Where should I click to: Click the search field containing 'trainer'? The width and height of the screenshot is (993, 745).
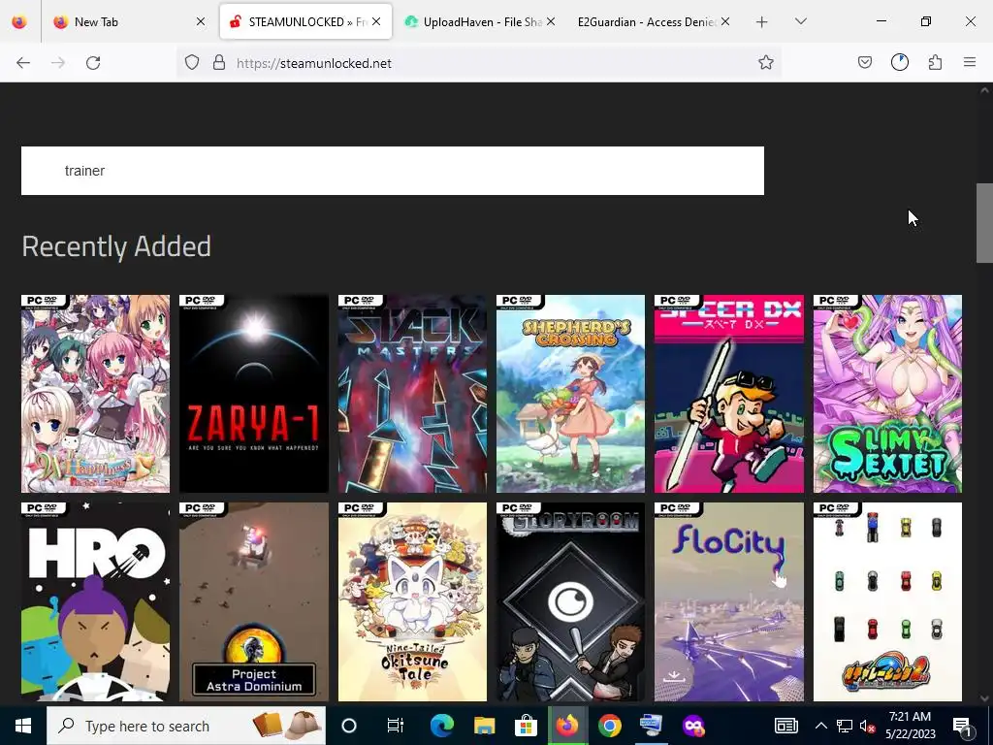pos(393,171)
